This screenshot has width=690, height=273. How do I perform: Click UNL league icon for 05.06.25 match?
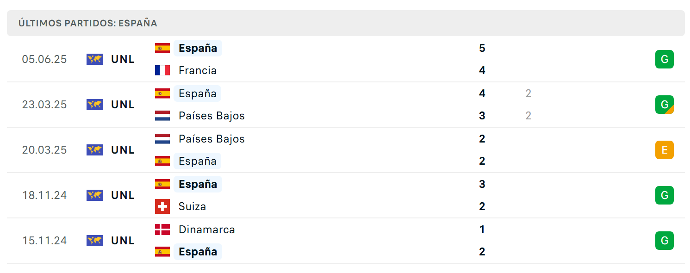(95, 59)
